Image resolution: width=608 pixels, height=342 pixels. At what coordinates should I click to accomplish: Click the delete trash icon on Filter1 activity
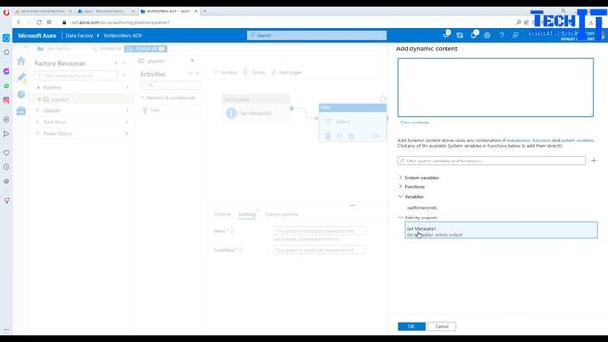(x=328, y=136)
